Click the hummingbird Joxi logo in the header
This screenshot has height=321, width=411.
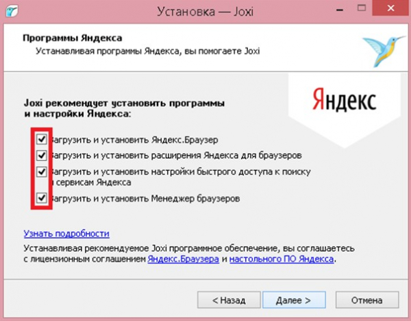(x=383, y=51)
